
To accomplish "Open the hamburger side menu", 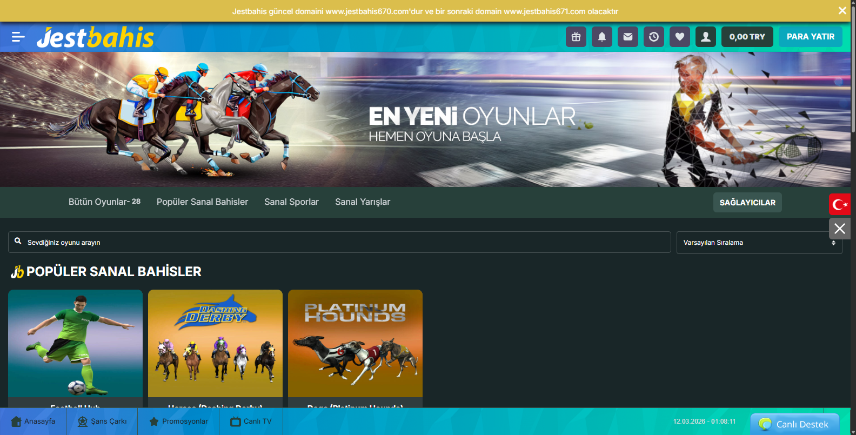I will point(18,37).
